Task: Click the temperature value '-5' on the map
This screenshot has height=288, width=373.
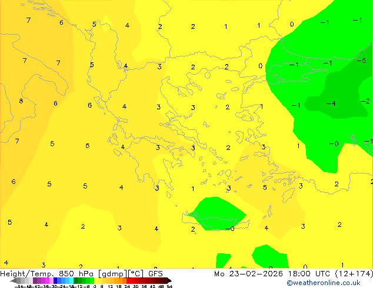Action: [362, 61]
